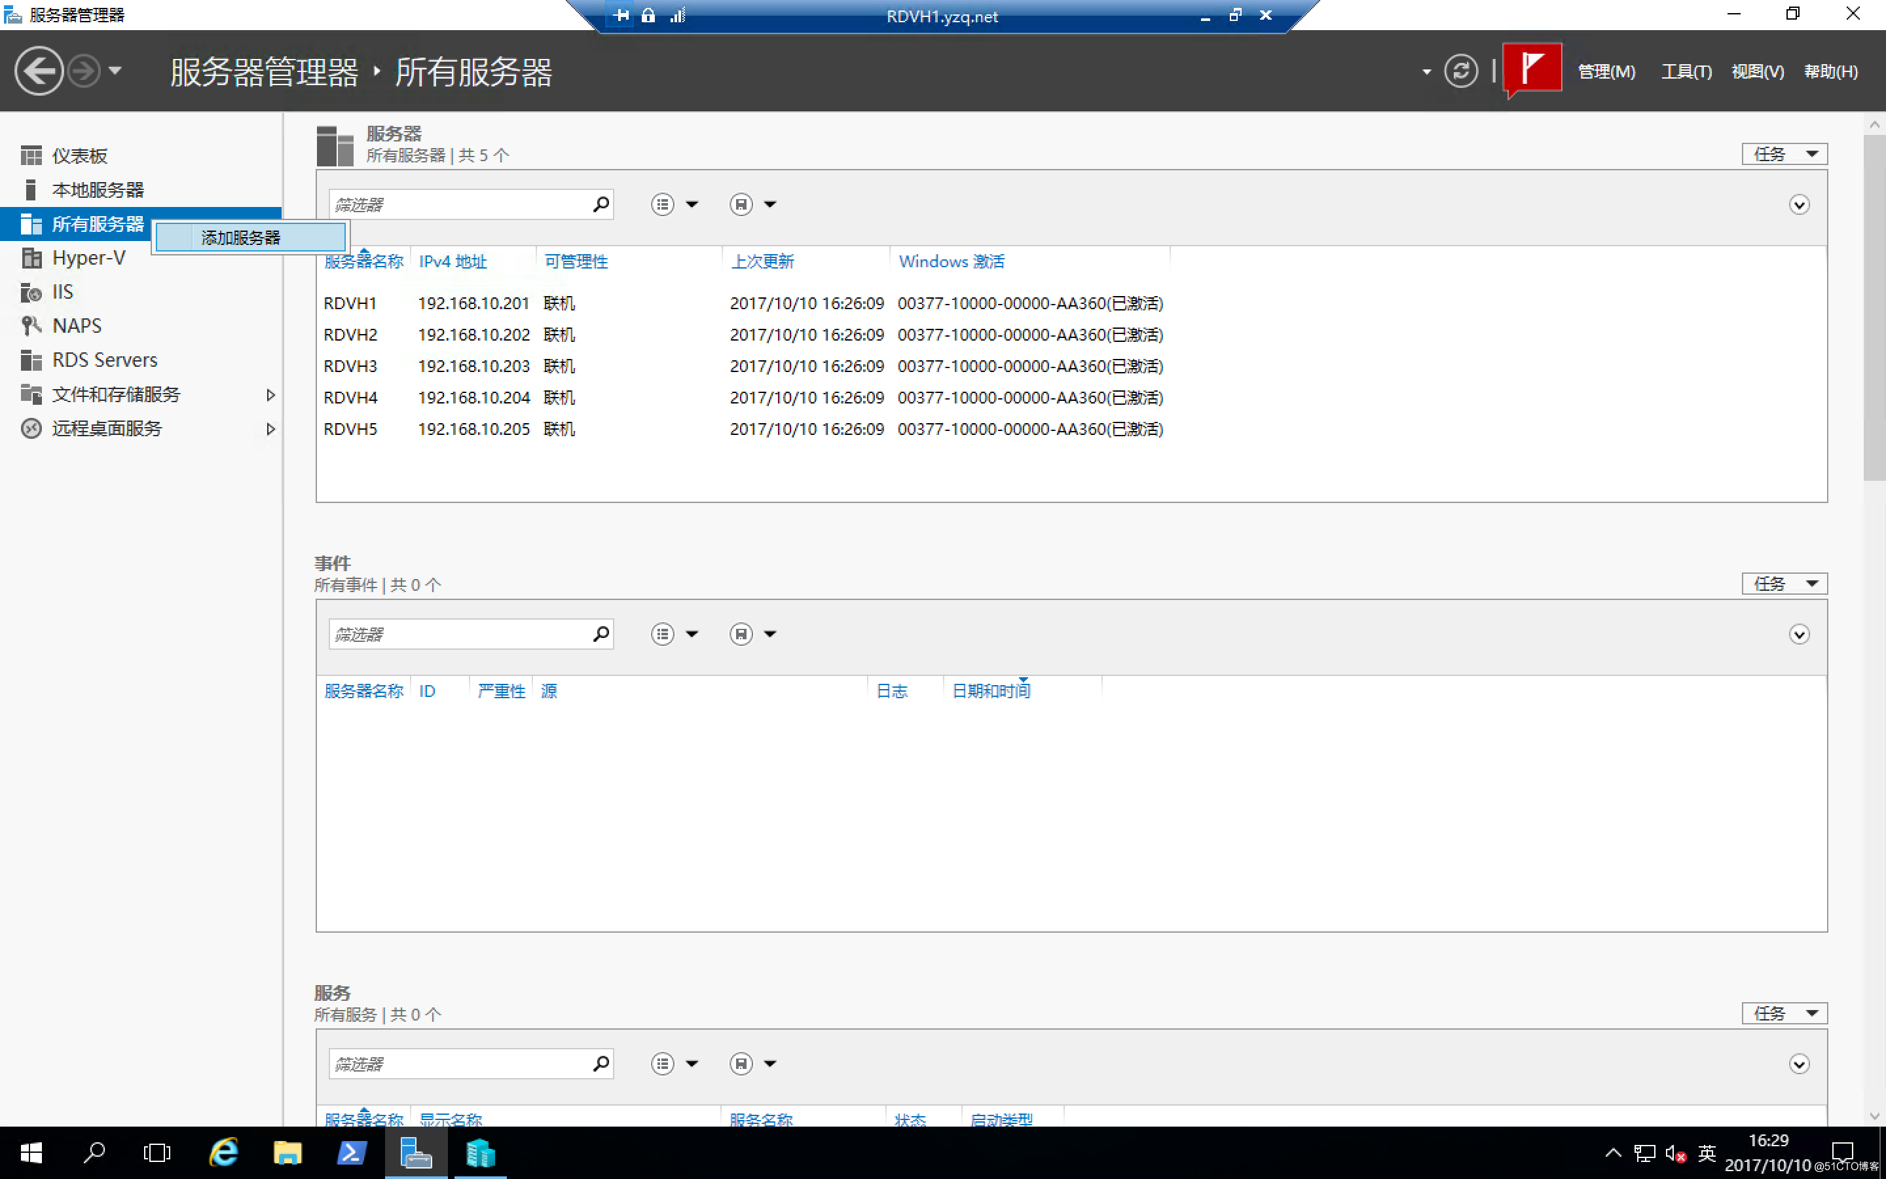Open dropdown arrow left of the refresh icon

click(1426, 72)
